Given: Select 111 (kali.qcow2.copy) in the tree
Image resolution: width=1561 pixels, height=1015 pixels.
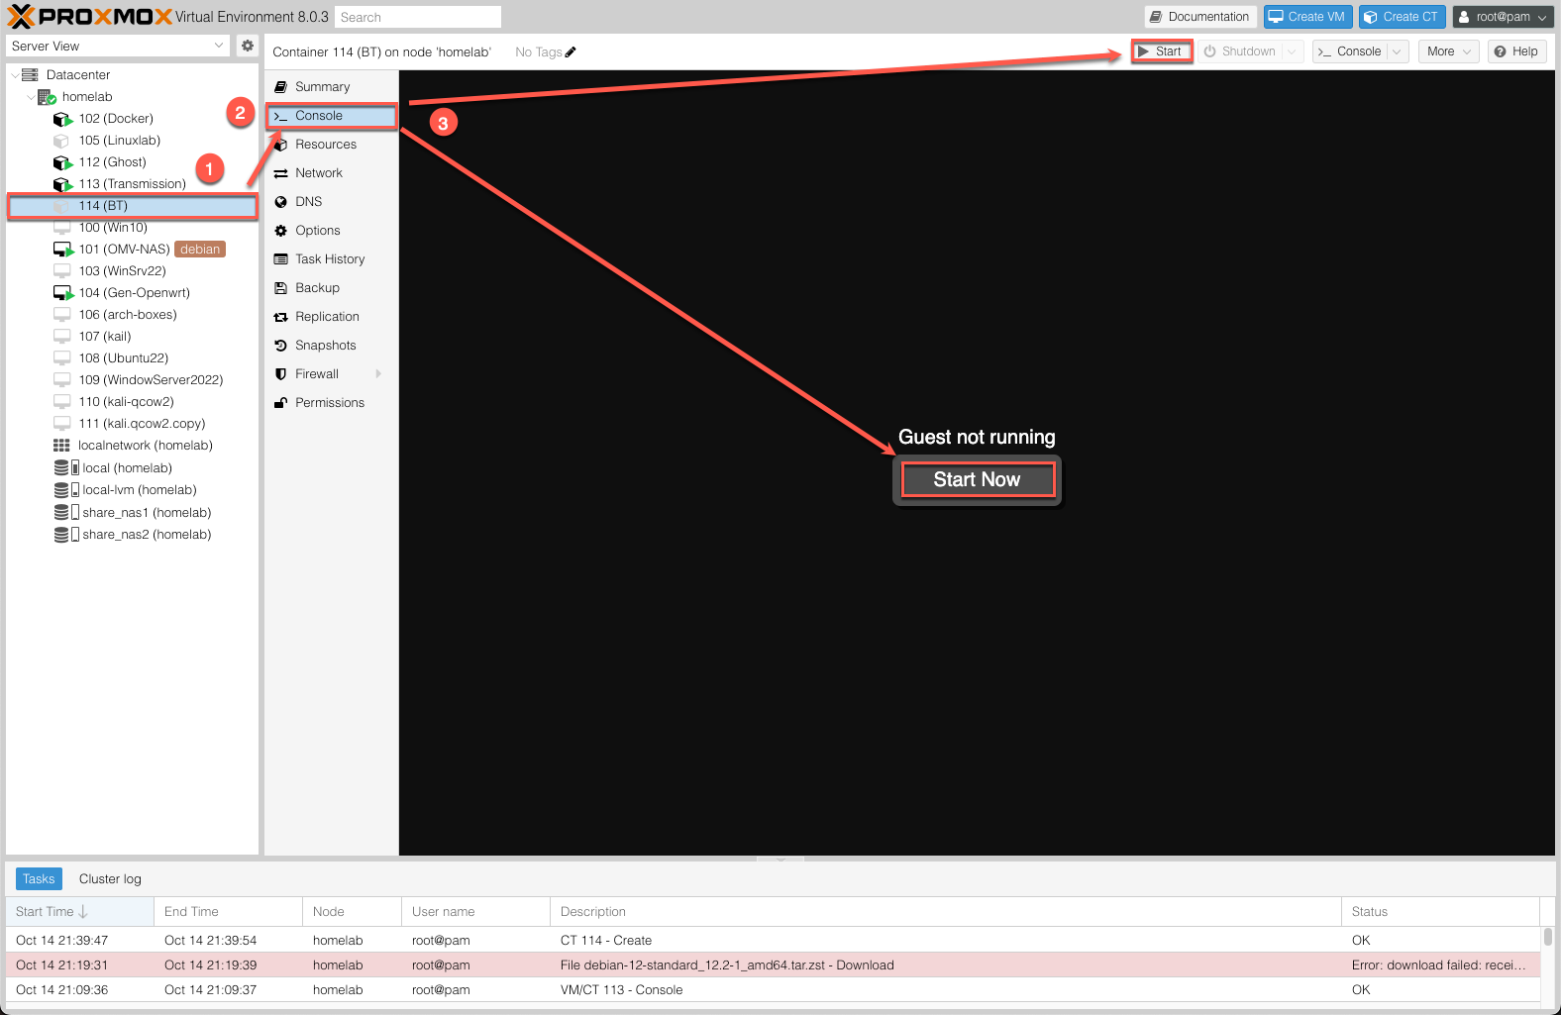Looking at the screenshot, I should point(132,424).
